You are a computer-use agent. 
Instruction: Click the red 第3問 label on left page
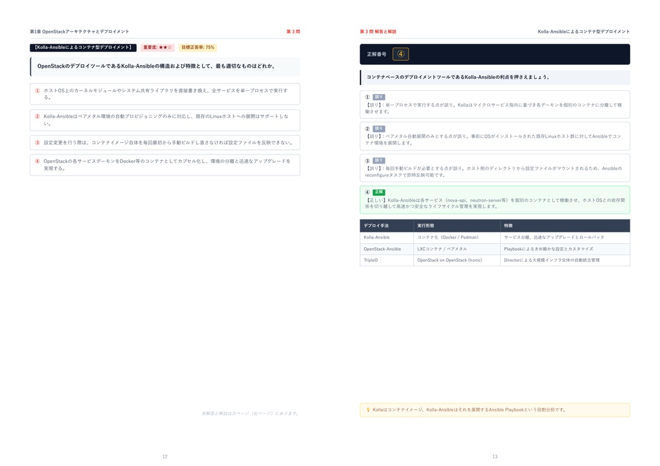pyautogui.click(x=293, y=32)
